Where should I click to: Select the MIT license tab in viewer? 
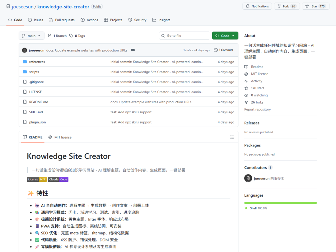pos(60,137)
